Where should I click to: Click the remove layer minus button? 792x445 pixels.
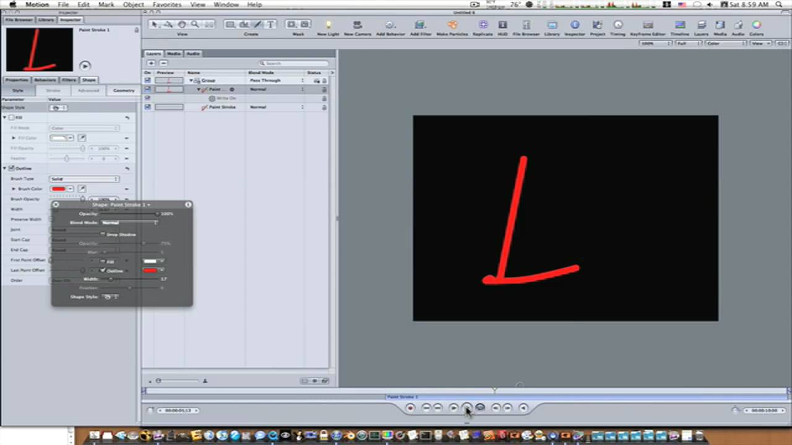(x=163, y=63)
